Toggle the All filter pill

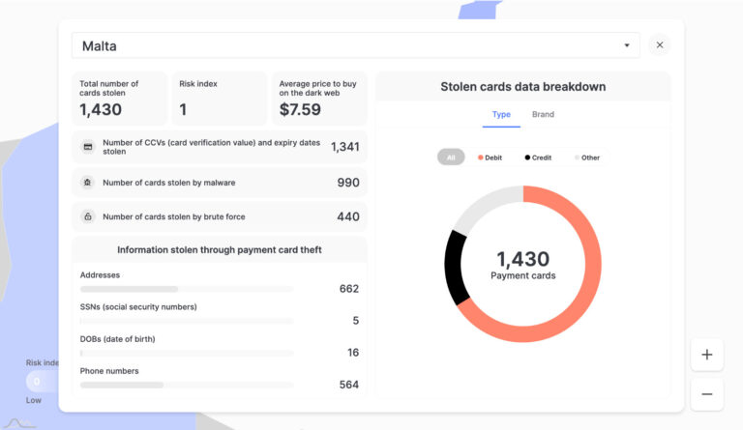point(451,158)
